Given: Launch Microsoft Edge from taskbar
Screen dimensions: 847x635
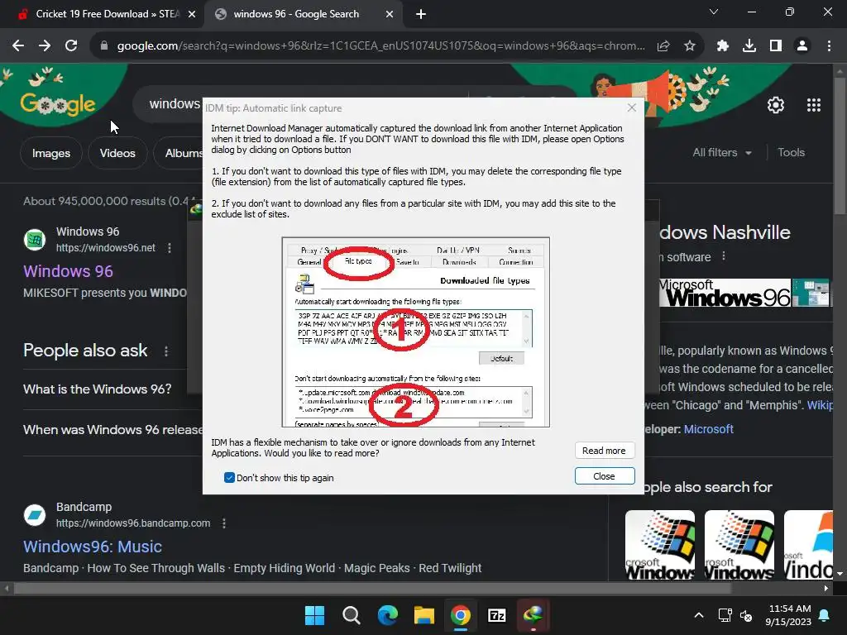Looking at the screenshot, I should click(x=387, y=615).
